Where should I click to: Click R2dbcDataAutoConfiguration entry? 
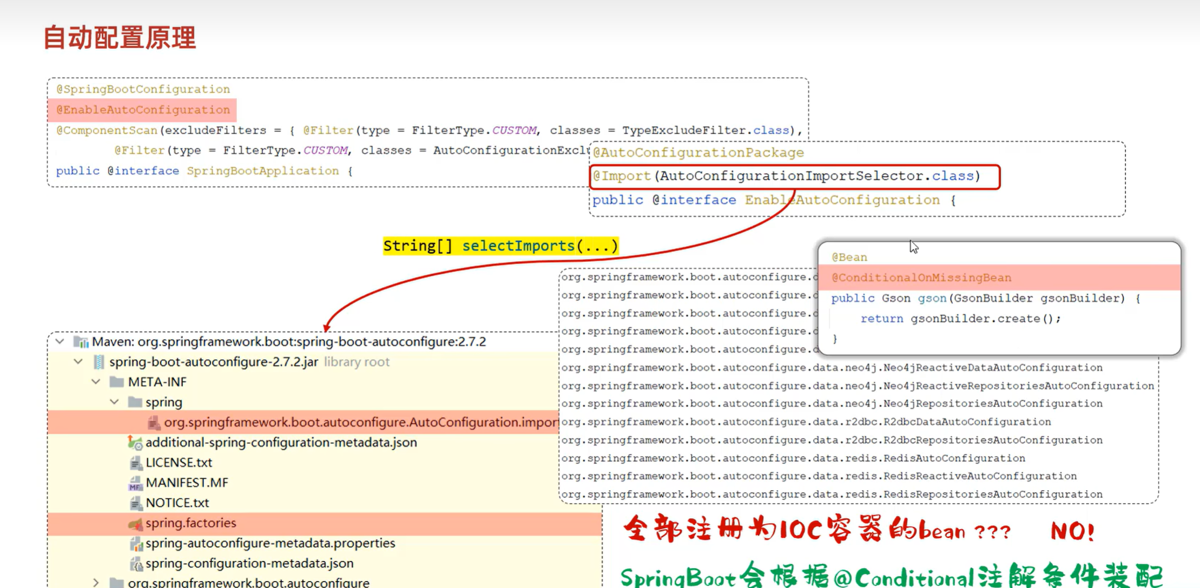806,422
